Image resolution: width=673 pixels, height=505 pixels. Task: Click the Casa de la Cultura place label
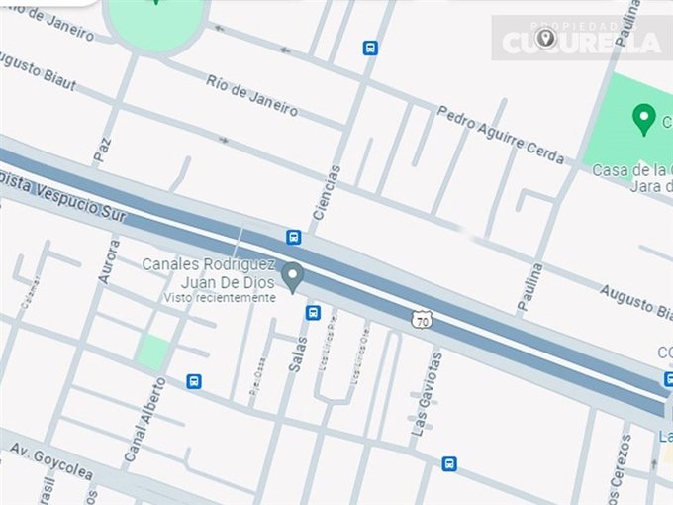click(632, 178)
